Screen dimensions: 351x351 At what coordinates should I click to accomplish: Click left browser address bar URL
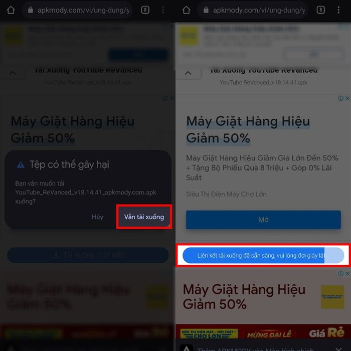84,10
